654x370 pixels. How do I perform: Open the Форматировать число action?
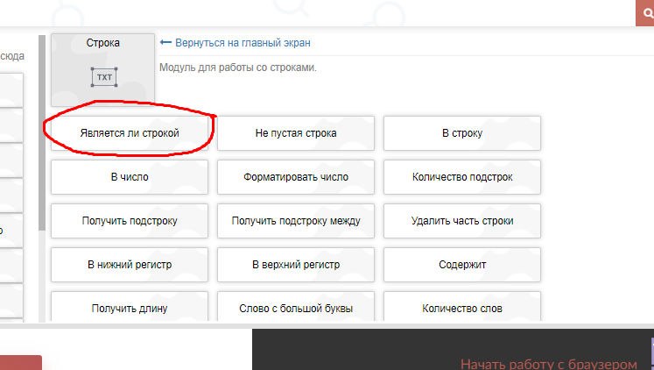click(x=296, y=177)
